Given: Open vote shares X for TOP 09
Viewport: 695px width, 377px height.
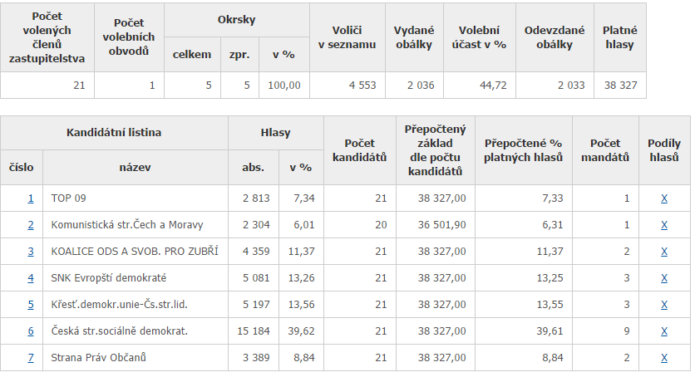Looking at the screenshot, I should (x=664, y=198).
